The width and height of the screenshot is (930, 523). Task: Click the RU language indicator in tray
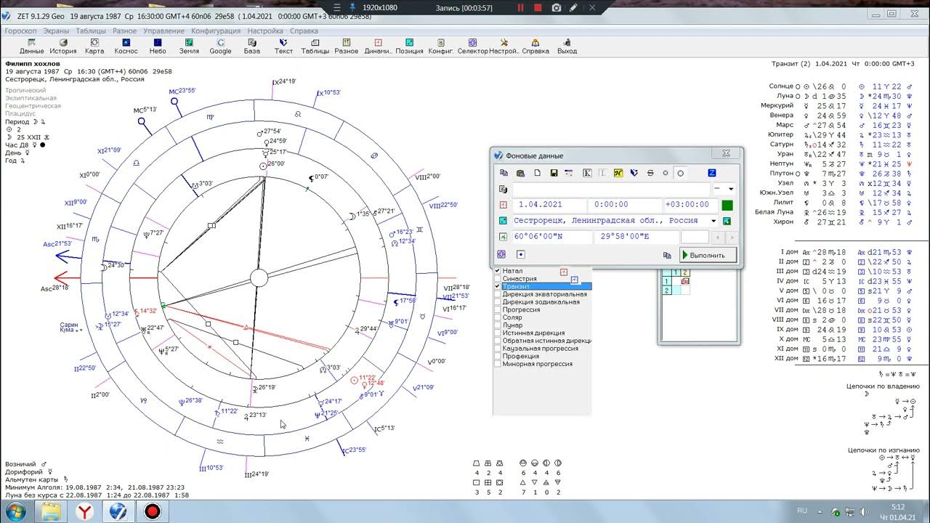coord(803,511)
